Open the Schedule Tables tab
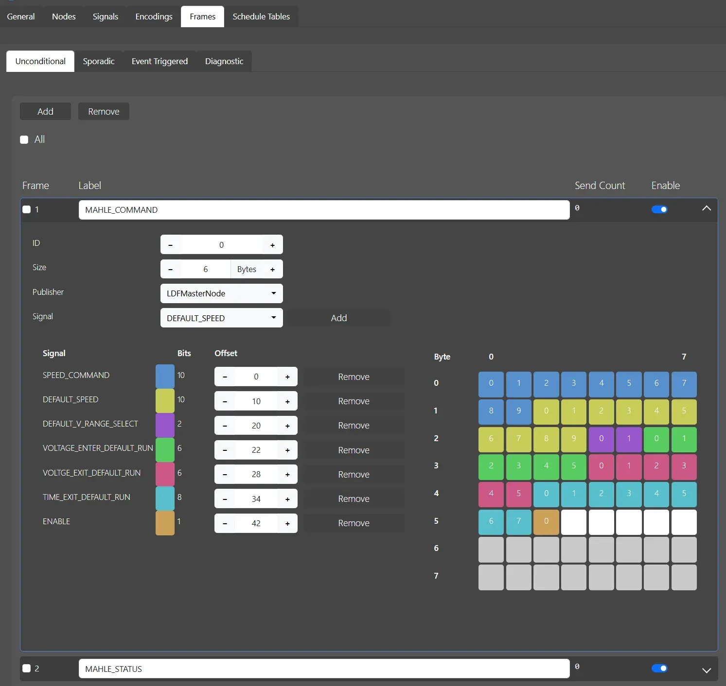 coord(261,17)
